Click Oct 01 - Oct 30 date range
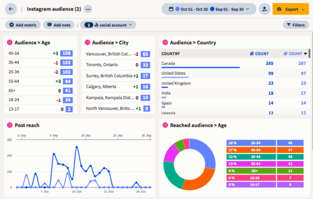The height and width of the screenshot is (199, 313). point(194,9)
